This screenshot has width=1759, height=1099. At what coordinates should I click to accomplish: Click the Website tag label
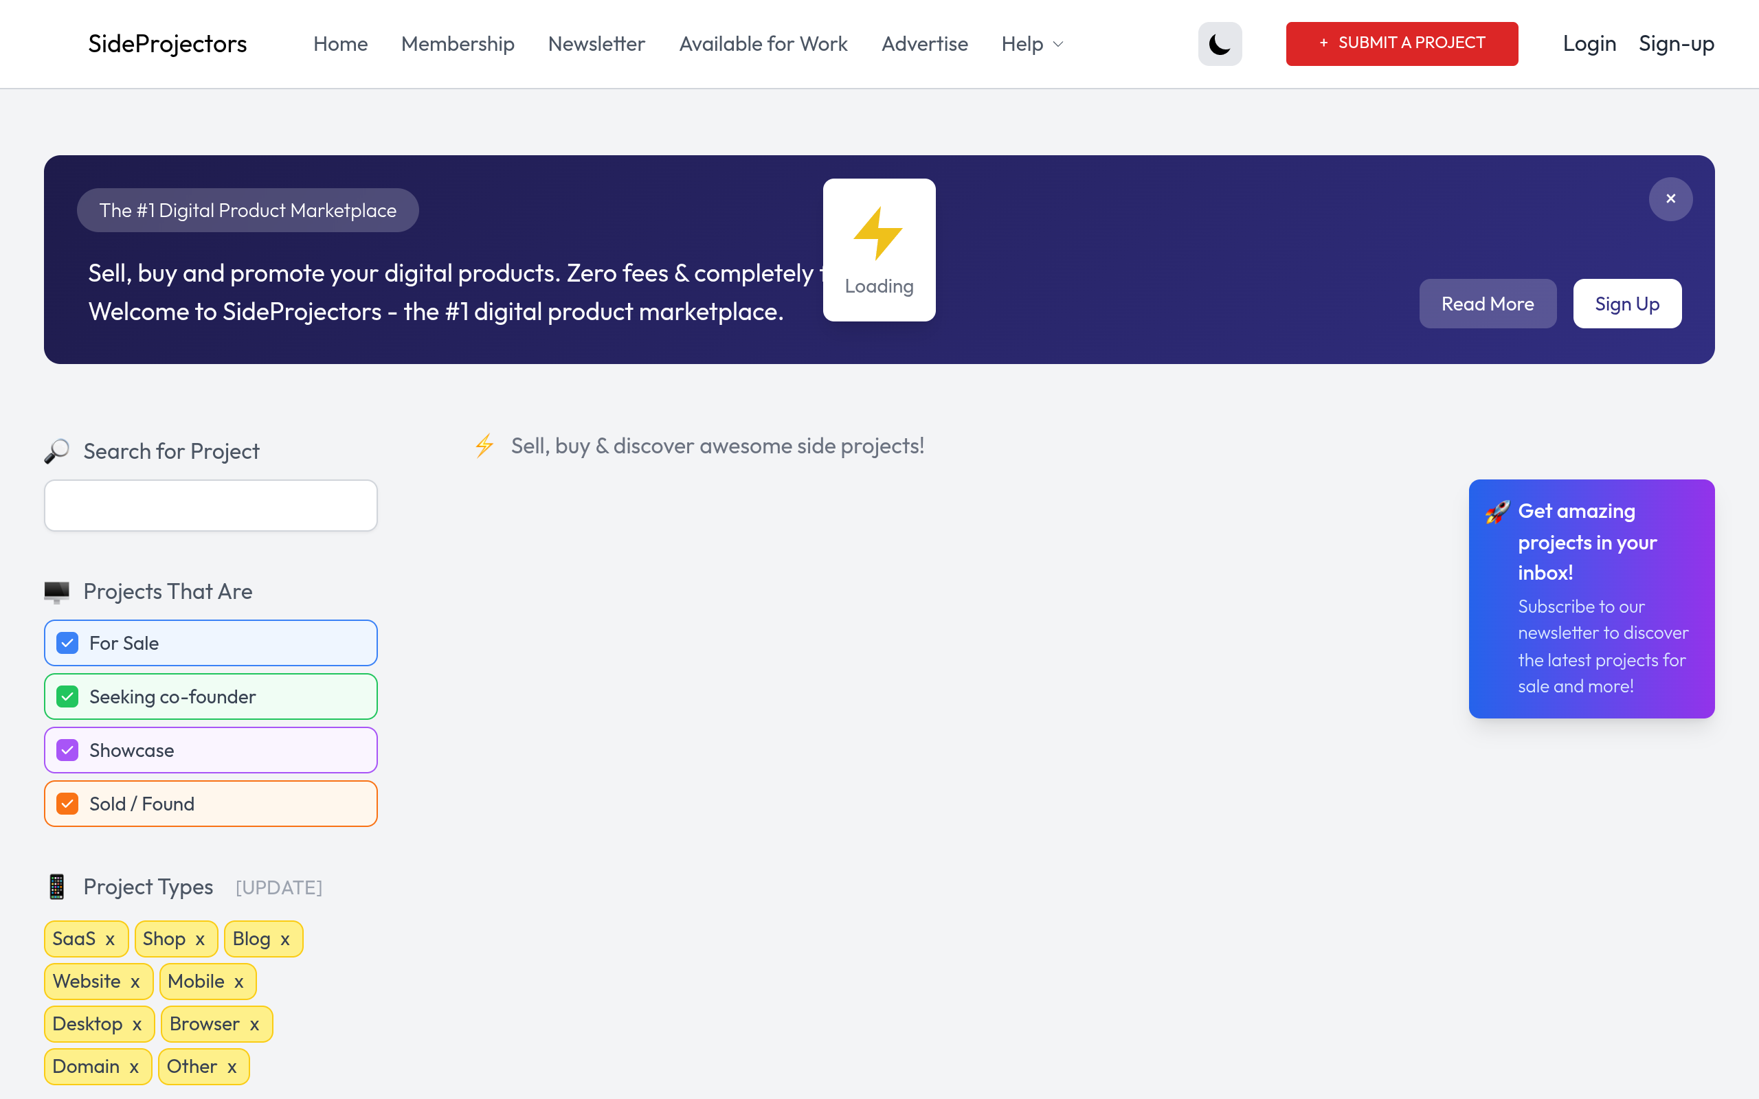tap(87, 982)
